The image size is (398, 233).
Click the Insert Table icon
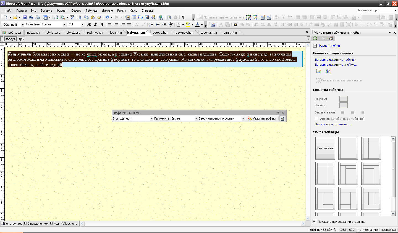134,17
